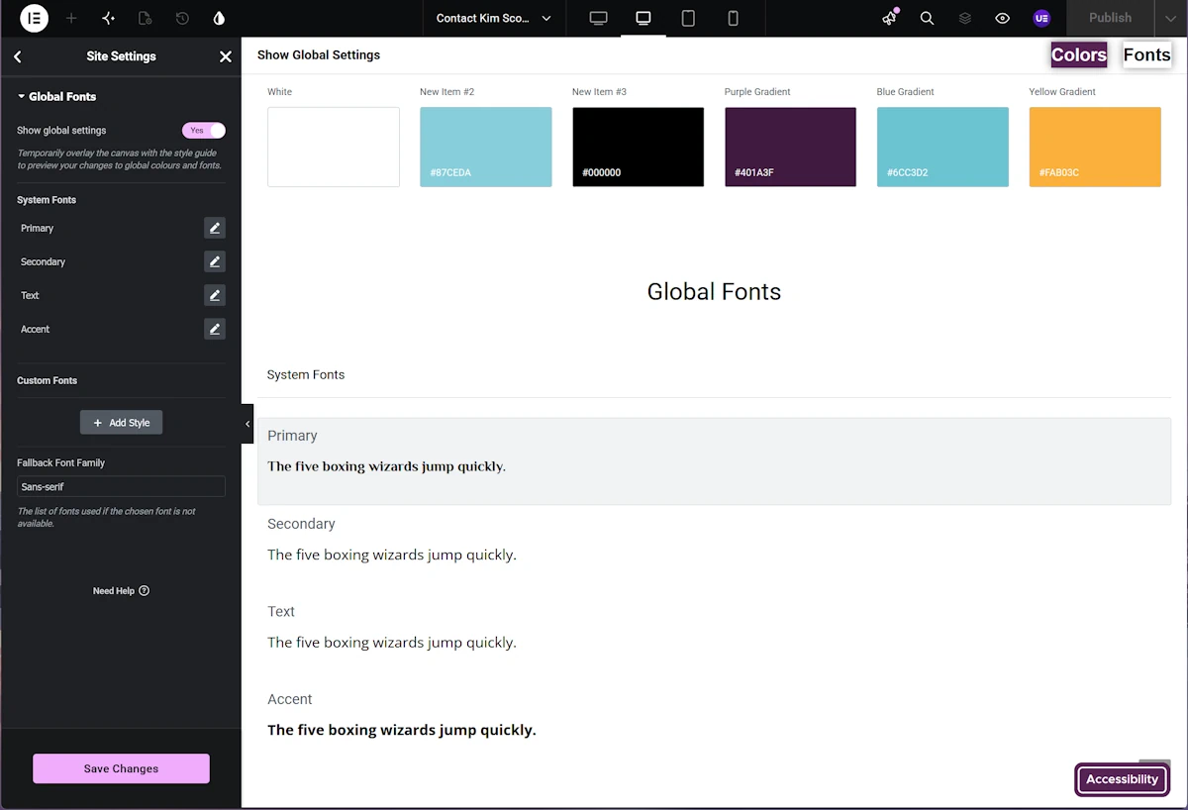Viewport: 1188px width, 810px height.
Task: Edit the Text font style
Action: [215, 295]
